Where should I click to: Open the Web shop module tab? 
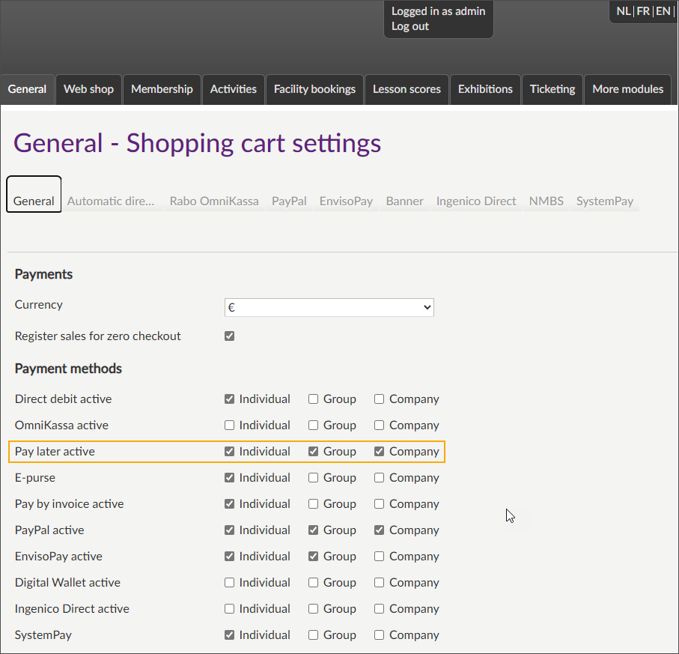point(88,89)
